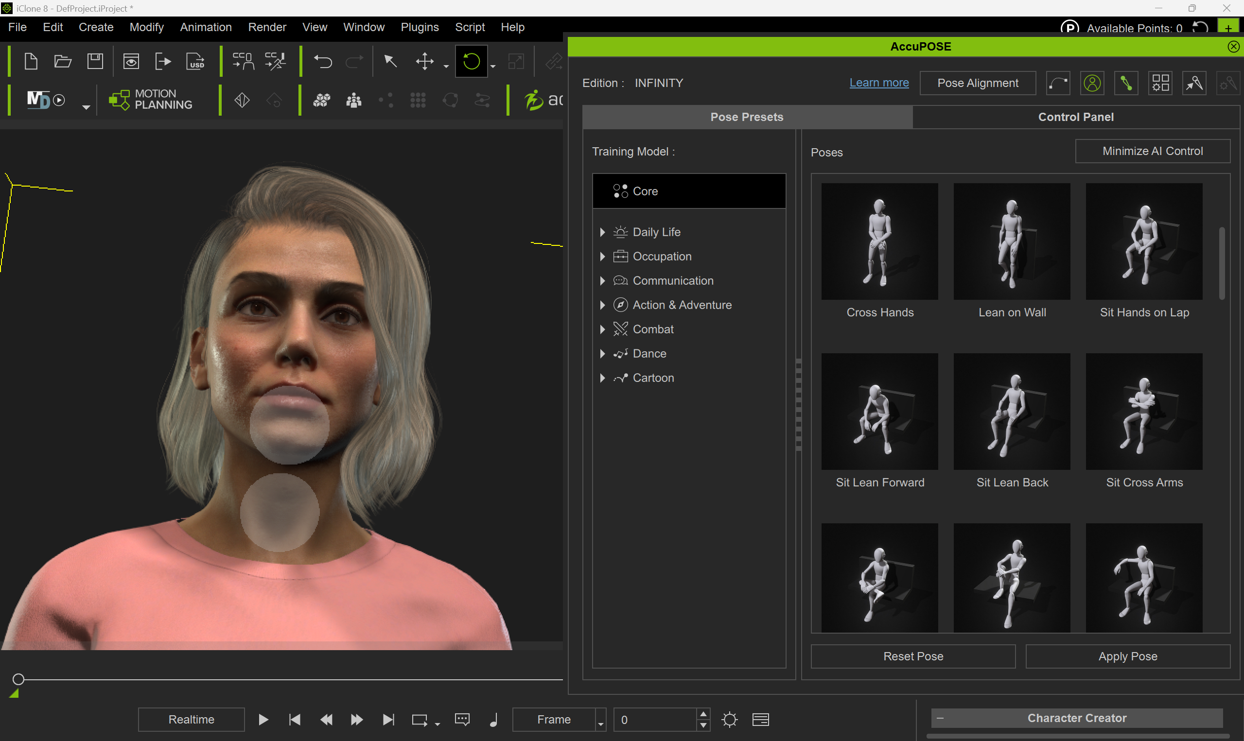This screenshot has width=1244, height=741.
Task: Choose the Select arrow tool
Action: point(390,61)
